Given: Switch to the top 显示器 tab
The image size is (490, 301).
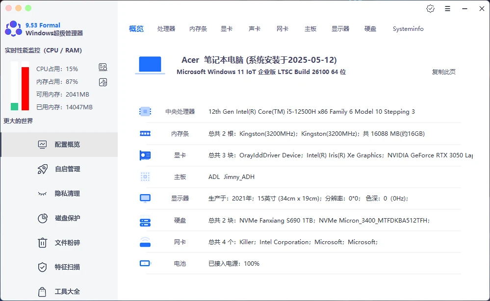Looking at the screenshot, I should tap(340, 29).
